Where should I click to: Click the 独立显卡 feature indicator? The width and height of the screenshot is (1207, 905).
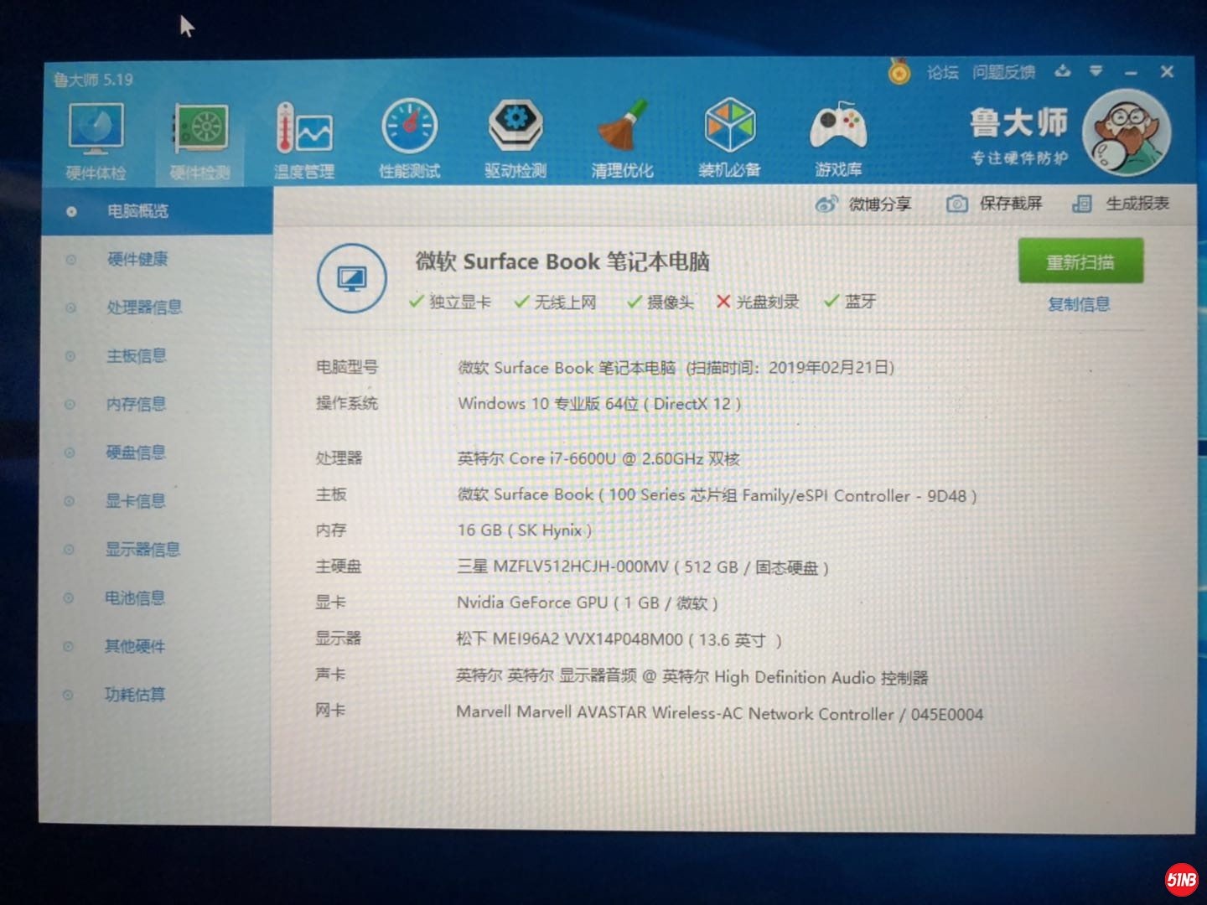pos(450,302)
